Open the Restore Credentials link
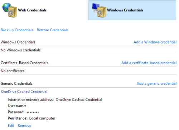The width and height of the screenshot is (179, 130). tap(53, 30)
